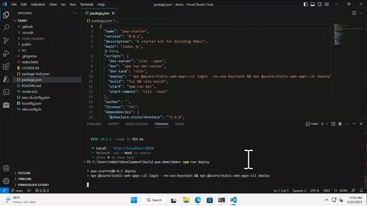367x206 pixels.
Task: Open terminal panel more actions ellipsis
Action: [347, 124]
